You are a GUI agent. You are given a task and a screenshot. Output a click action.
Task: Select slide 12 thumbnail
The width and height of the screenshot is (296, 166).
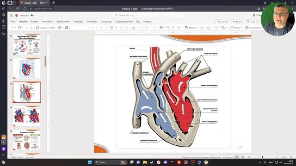pyautogui.click(x=27, y=69)
